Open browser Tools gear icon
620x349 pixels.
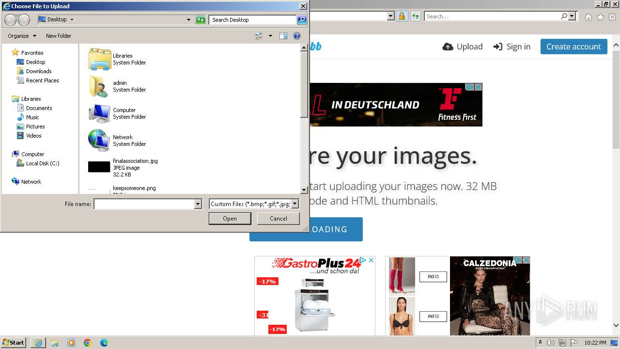[x=612, y=17]
